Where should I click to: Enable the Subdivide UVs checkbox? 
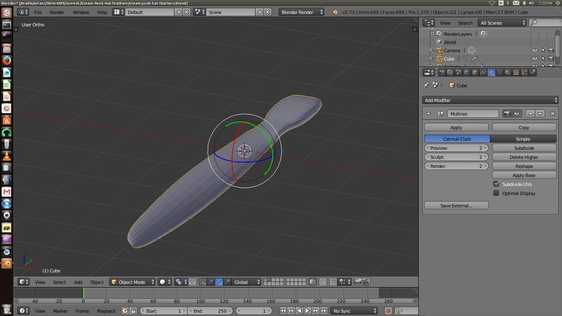tap(496, 184)
